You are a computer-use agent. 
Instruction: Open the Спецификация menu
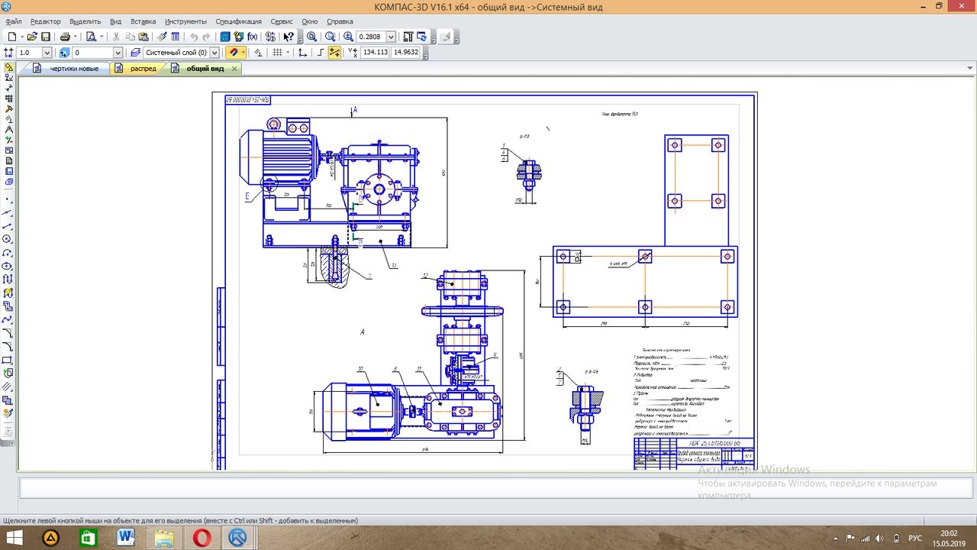click(238, 21)
